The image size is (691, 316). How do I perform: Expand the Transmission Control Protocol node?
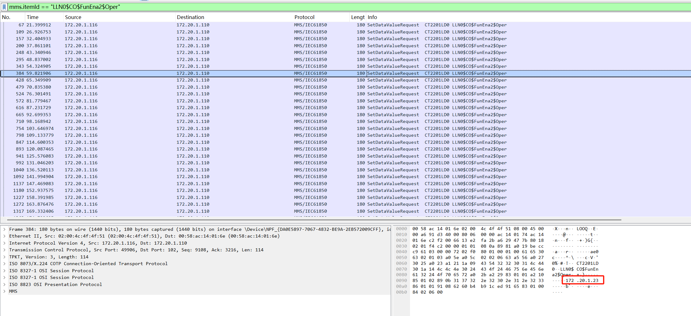click(x=4, y=250)
